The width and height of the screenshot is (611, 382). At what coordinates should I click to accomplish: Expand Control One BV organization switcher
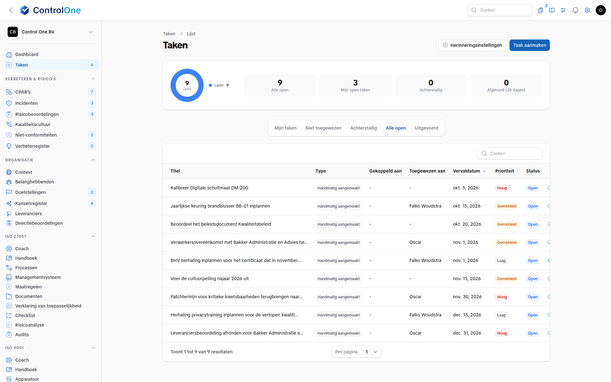[51, 32]
